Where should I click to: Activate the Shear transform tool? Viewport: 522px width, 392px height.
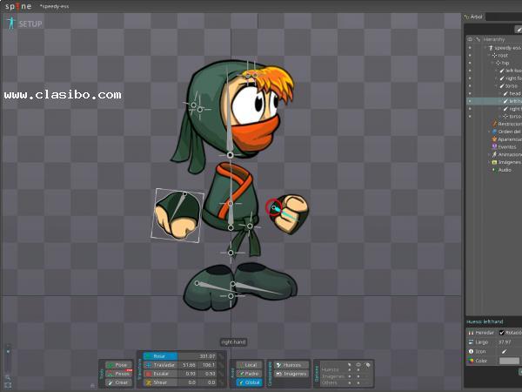pyautogui.click(x=160, y=382)
